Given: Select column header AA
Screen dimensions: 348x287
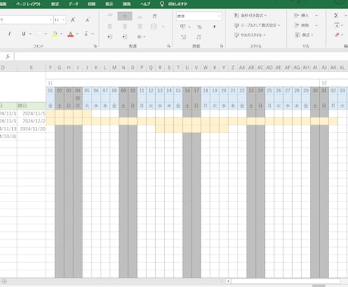Looking at the screenshot, I should (242, 67).
